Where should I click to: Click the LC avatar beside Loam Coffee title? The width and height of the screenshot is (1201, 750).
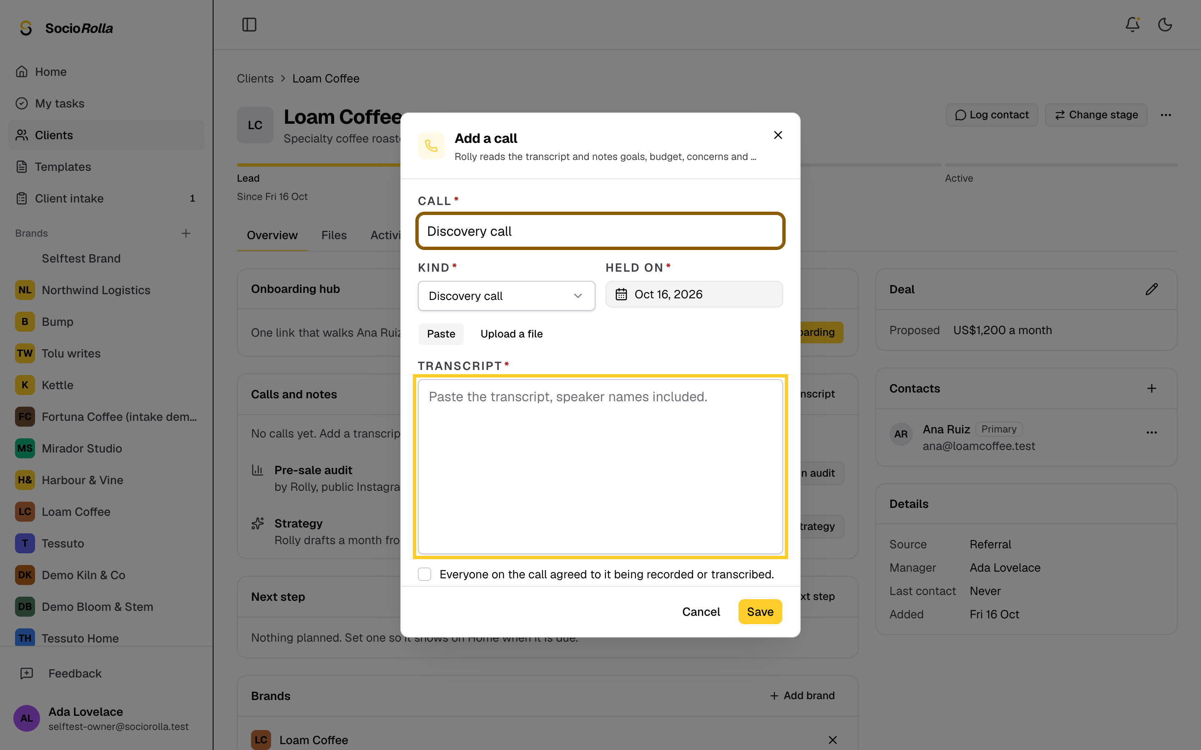pyautogui.click(x=255, y=125)
